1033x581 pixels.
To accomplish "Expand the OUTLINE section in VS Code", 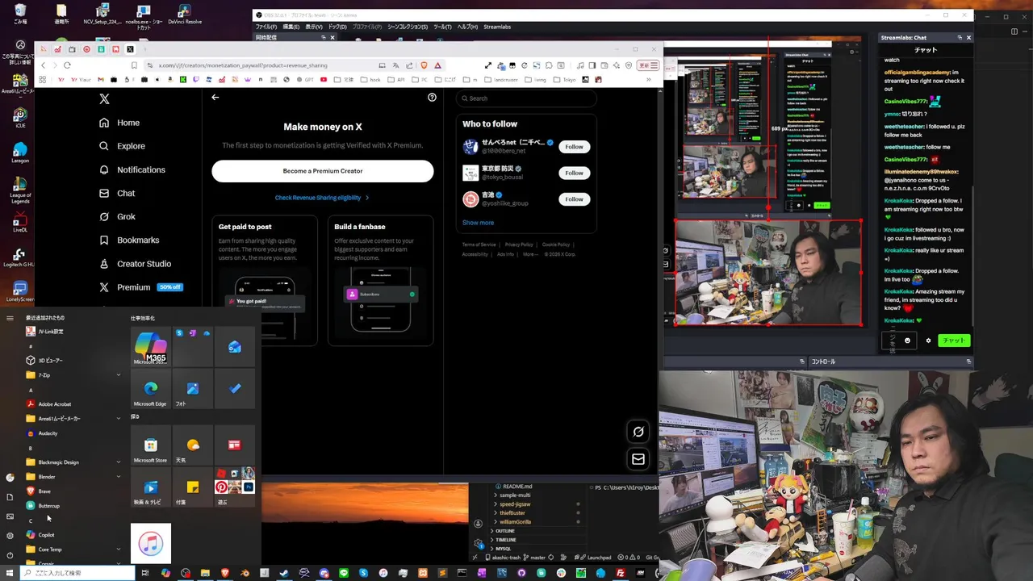I will point(504,531).
